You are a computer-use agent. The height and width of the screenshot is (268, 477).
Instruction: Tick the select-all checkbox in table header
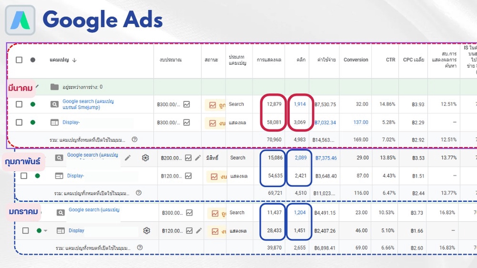[19, 60]
